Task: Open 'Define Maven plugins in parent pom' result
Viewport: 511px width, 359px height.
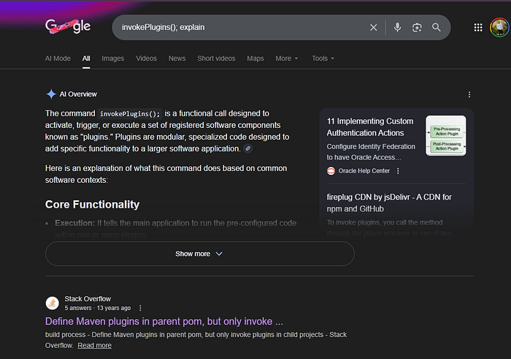Action: (164, 322)
